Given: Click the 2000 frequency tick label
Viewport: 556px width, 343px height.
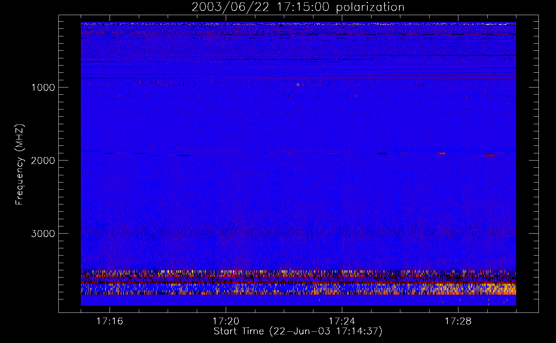Looking at the screenshot, I should click(x=43, y=161).
